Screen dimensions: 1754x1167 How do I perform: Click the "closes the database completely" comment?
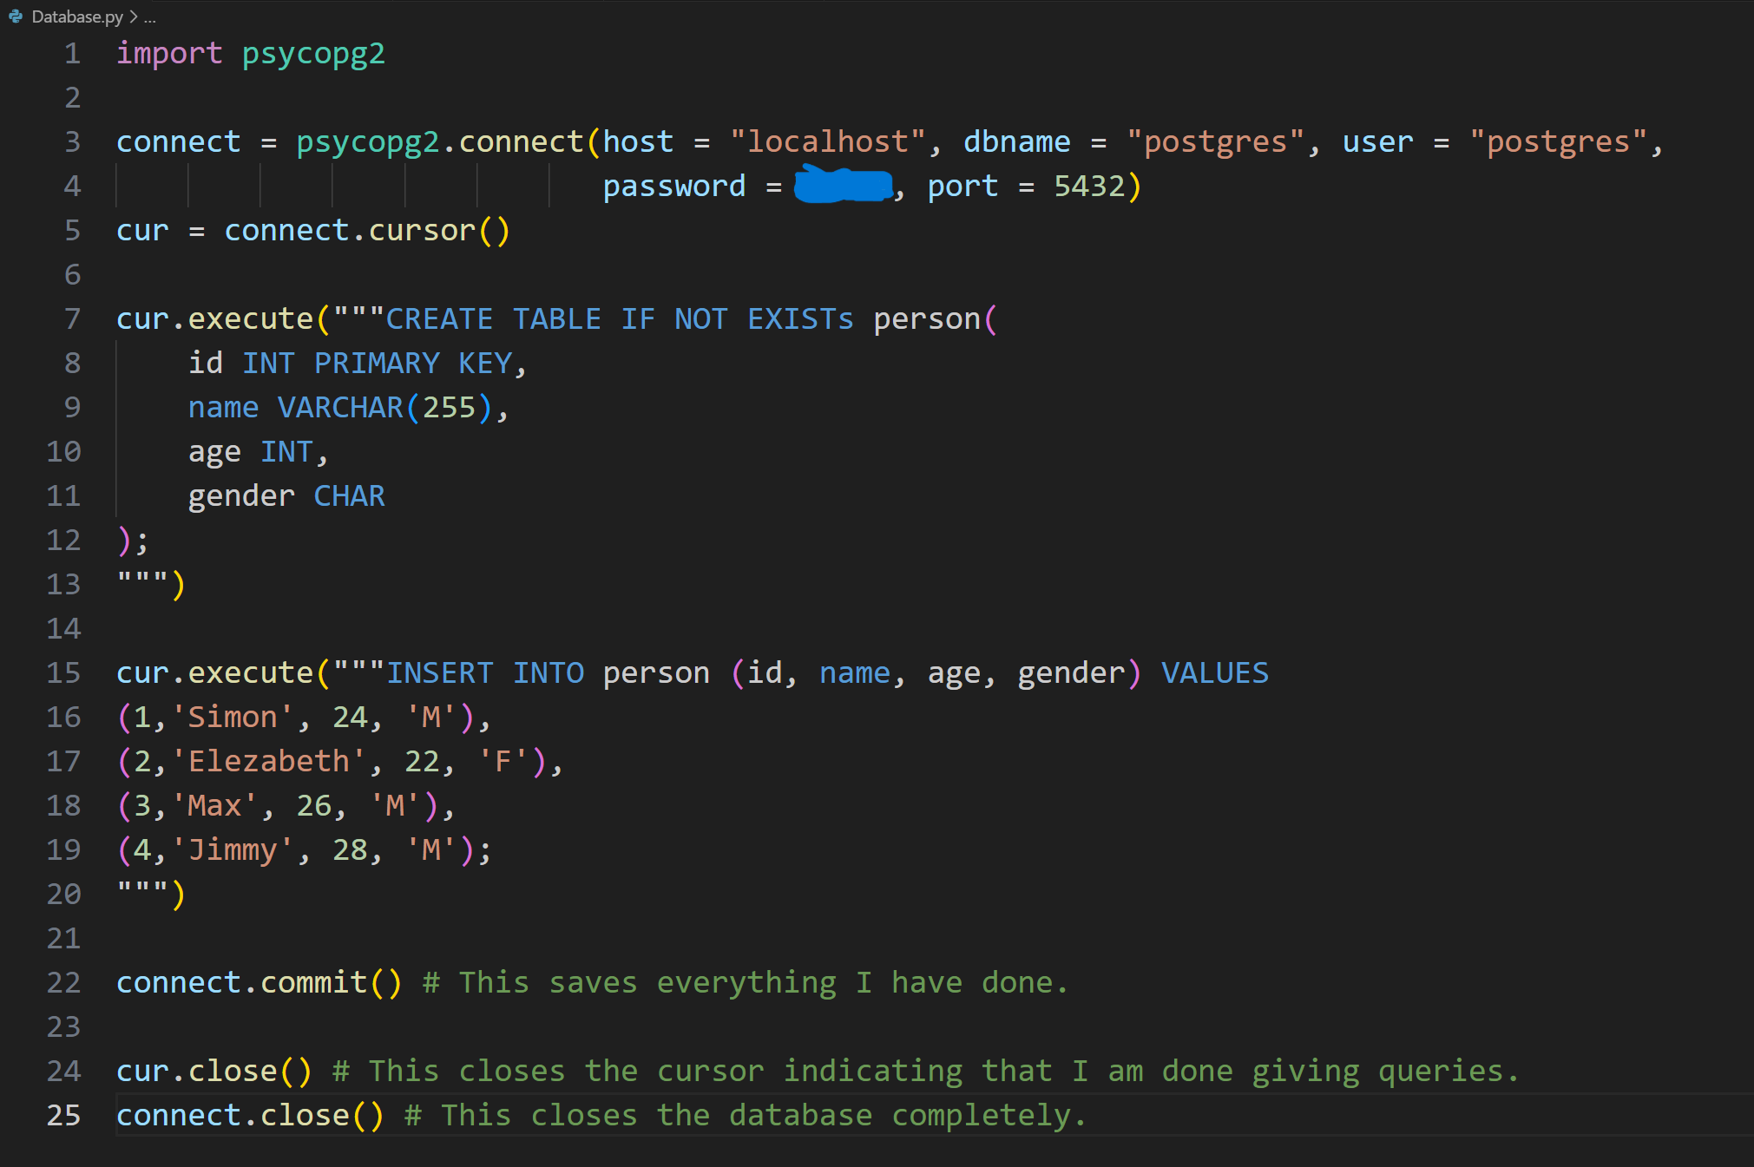763,1116
